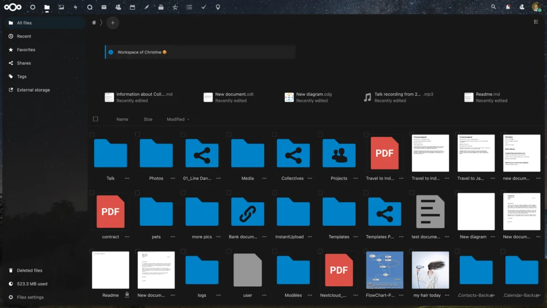Open the Tasks checkmark icon
547x308 pixels.
[204, 7]
